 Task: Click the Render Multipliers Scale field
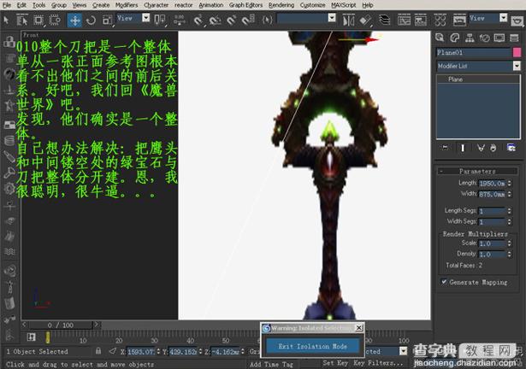click(x=492, y=243)
